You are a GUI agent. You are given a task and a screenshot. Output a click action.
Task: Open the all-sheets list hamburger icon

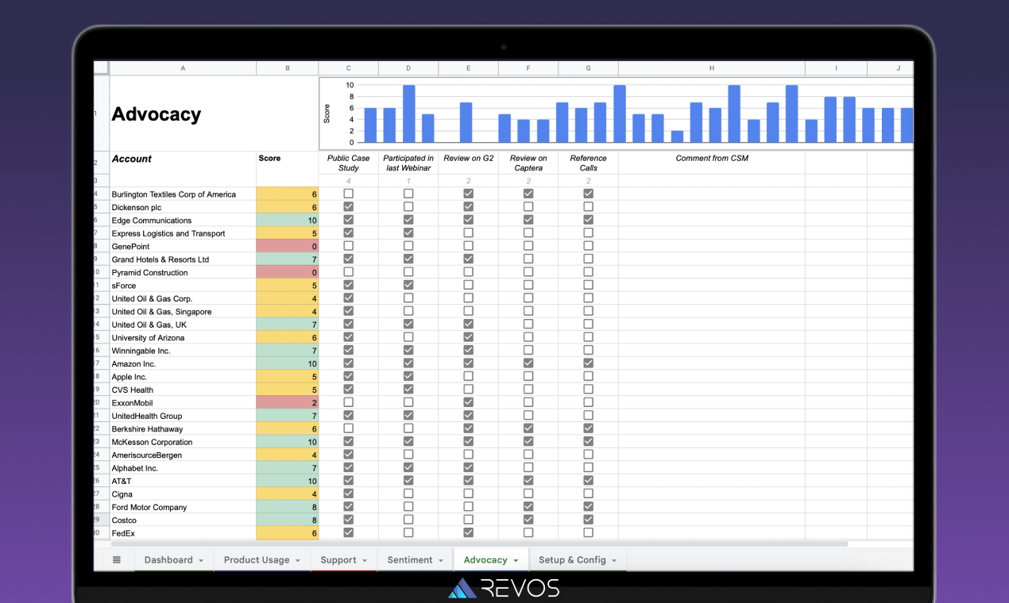[117, 559]
